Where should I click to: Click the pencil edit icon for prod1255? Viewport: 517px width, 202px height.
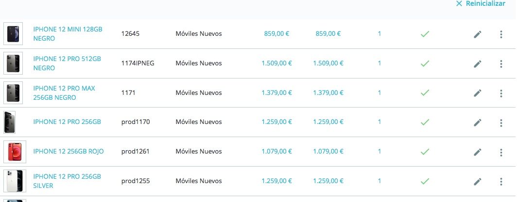478,182
